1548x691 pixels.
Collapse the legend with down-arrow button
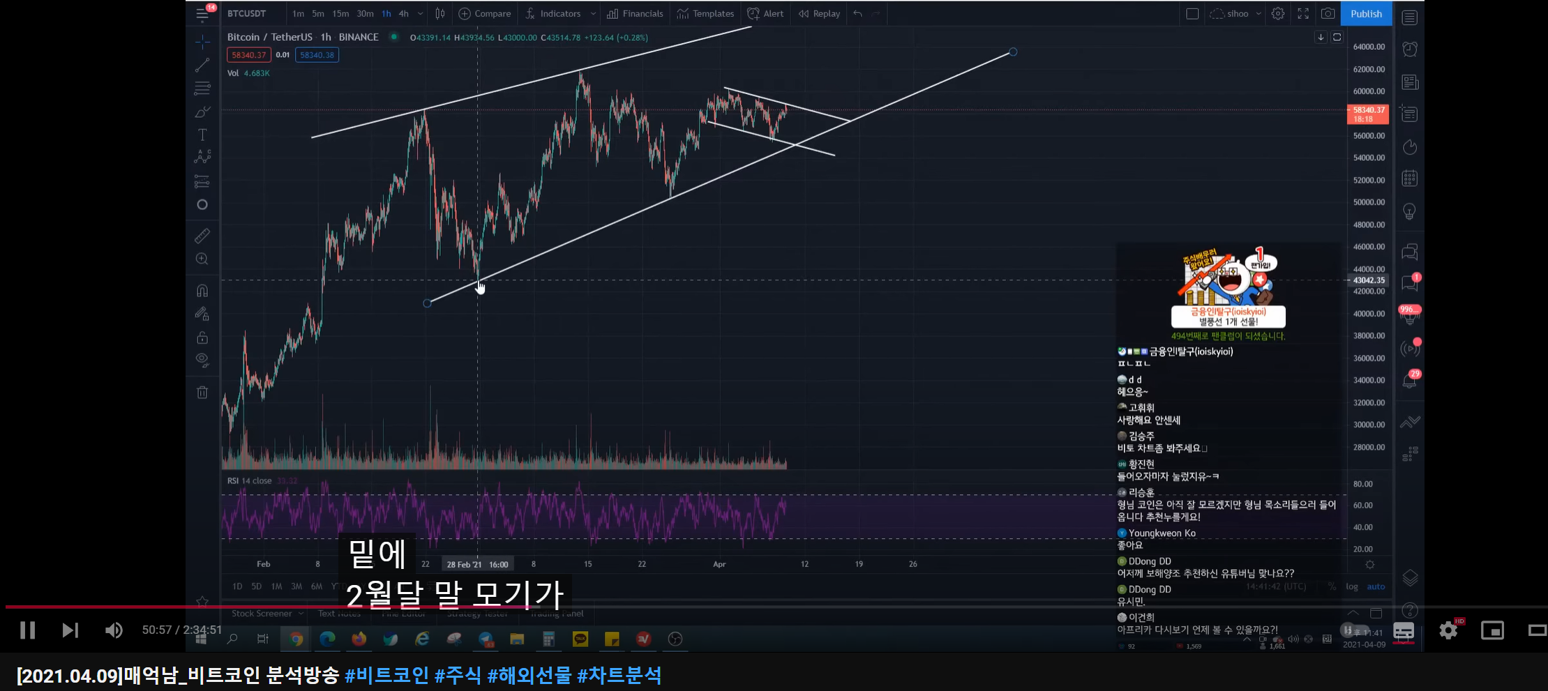point(1321,37)
